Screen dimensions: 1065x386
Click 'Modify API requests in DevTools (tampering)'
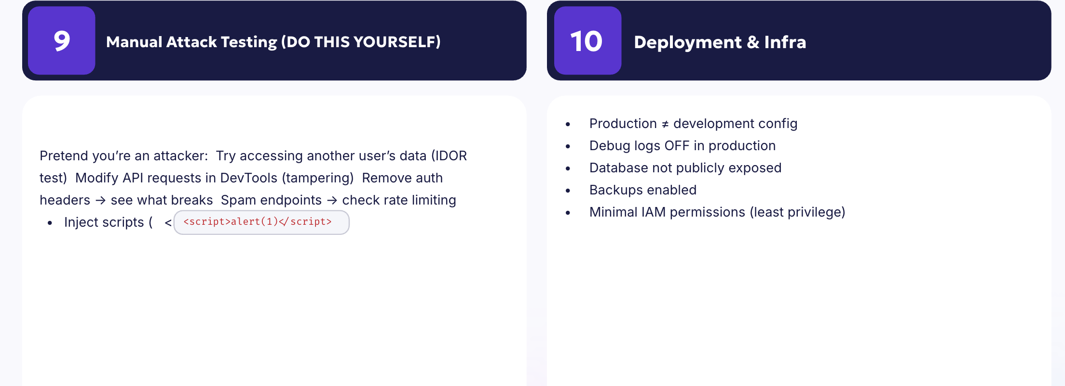coord(215,178)
